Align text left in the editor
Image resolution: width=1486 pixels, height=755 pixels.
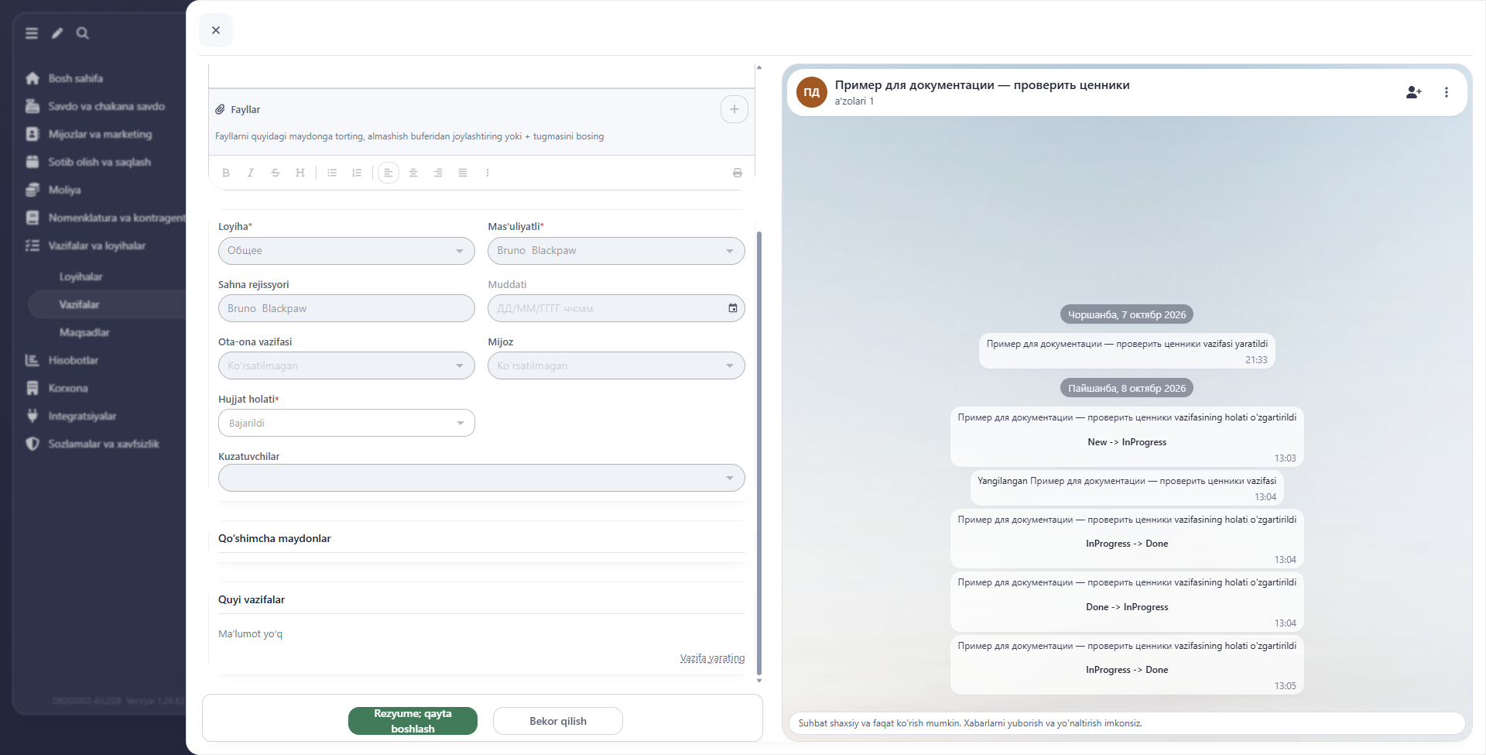(x=389, y=173)
